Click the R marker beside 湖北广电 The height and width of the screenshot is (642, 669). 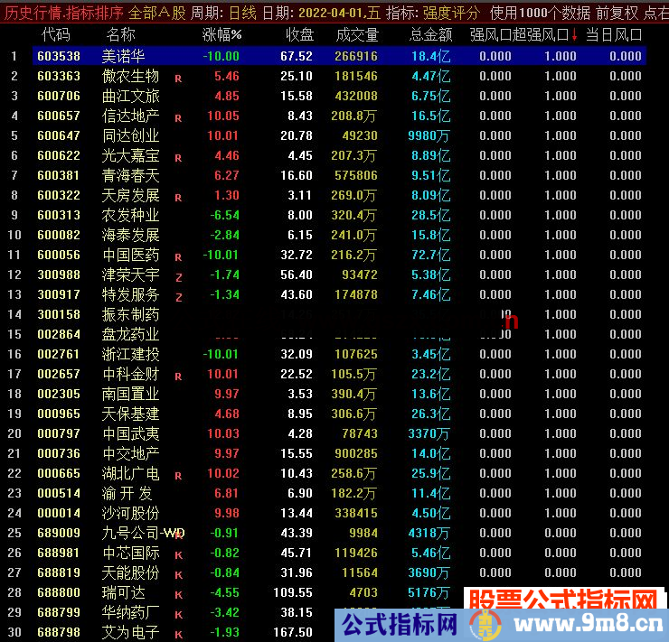pyautogui.click(x=178, y=475)
